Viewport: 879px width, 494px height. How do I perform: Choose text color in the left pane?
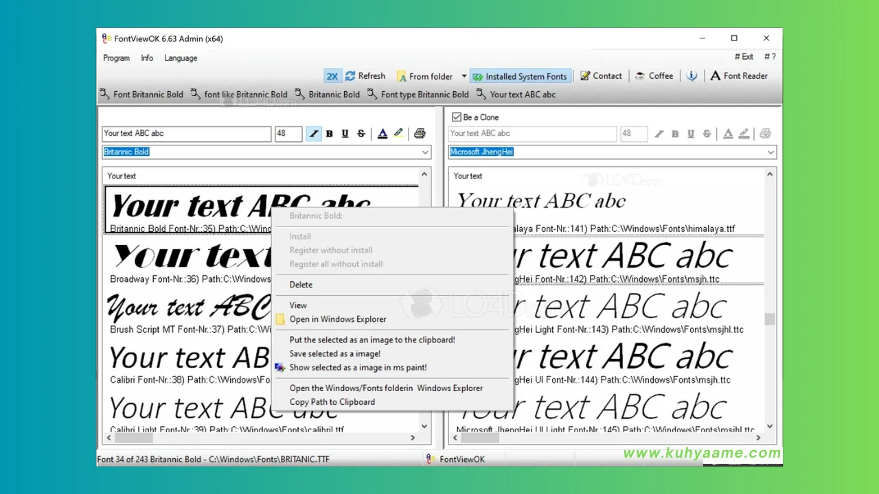click(x=383, y=134)
